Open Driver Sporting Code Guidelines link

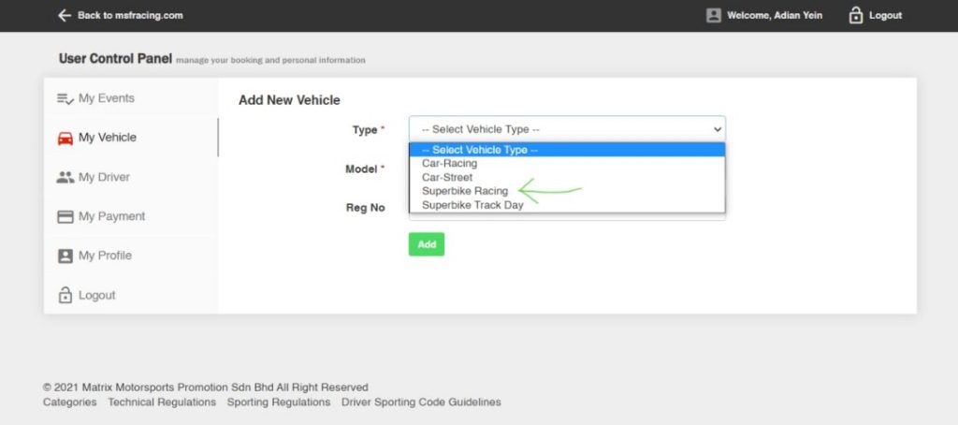tap(421, 402)
